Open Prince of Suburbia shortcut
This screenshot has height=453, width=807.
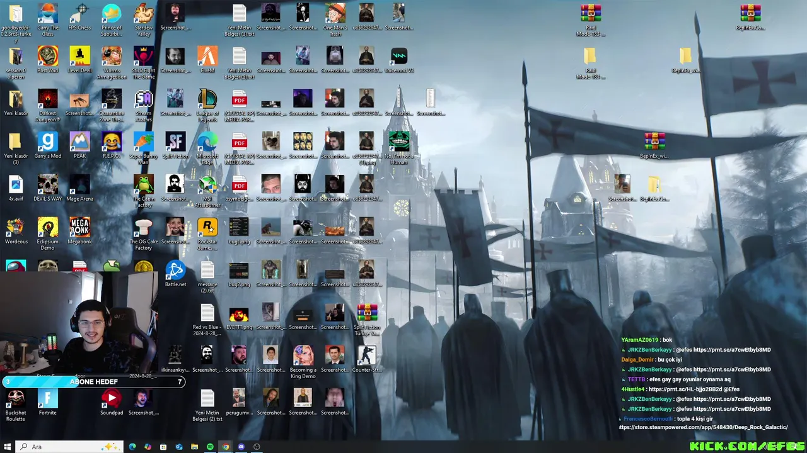coord(112,19)
